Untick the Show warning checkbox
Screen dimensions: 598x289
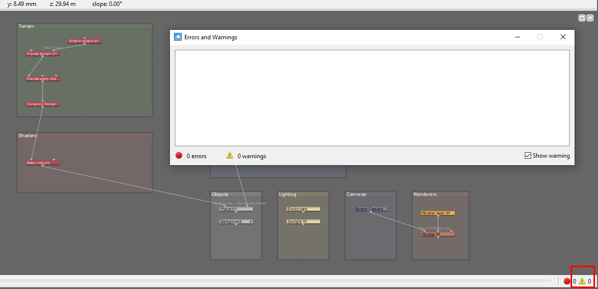pyautogui.click(x=528, y=156)
